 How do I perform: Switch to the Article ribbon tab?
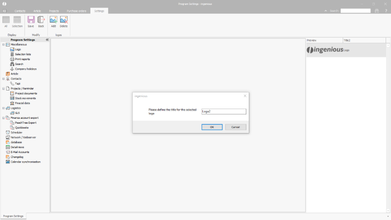[x=37, y=11]
